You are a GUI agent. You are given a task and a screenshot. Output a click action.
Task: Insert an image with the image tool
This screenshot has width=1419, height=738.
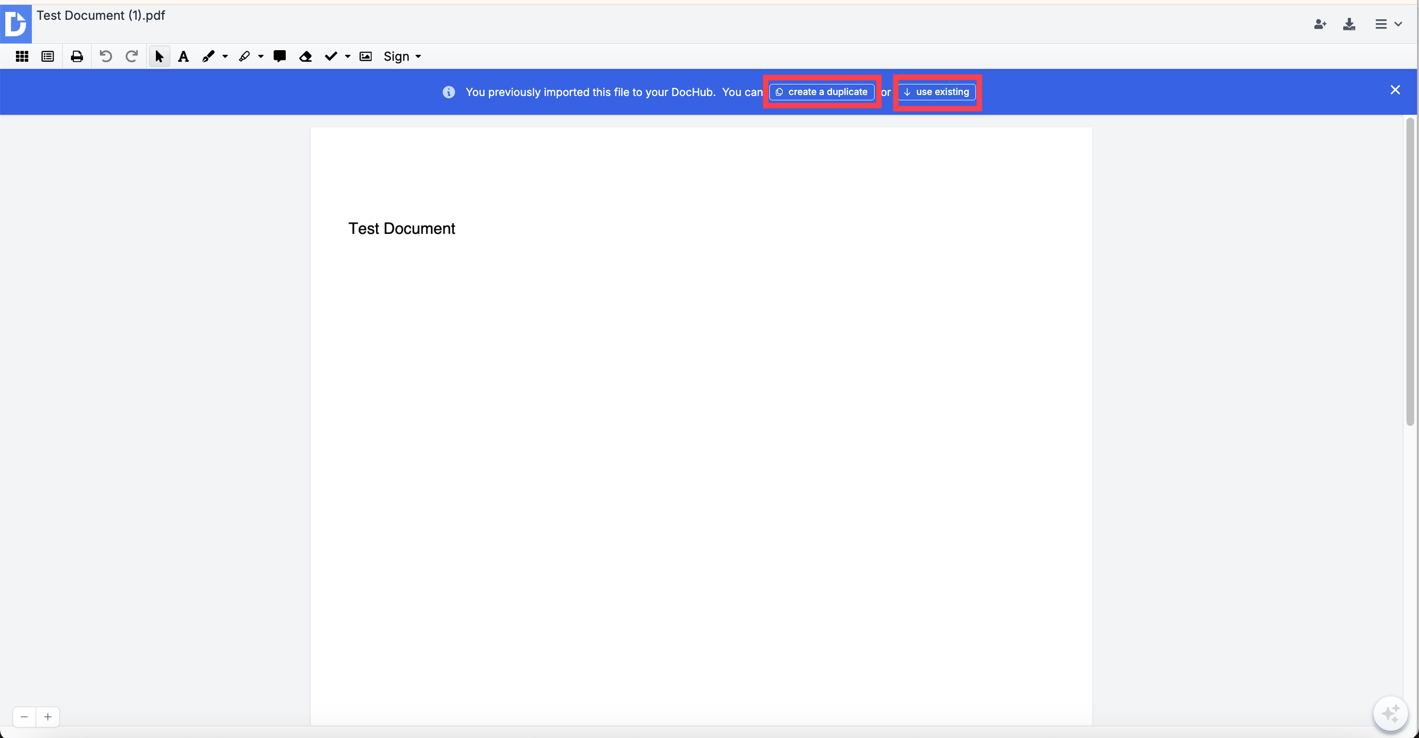pos(366,56)
